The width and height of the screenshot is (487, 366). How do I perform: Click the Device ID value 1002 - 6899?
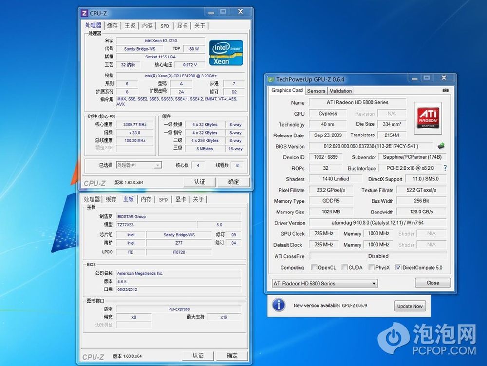point(325,157)
